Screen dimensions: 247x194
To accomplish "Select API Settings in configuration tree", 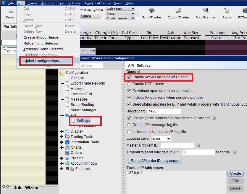I will pos(83,121).
